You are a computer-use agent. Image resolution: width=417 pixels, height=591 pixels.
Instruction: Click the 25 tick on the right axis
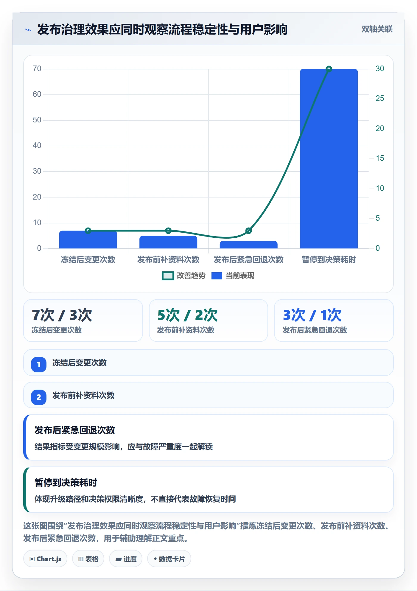tap(380, 99)
